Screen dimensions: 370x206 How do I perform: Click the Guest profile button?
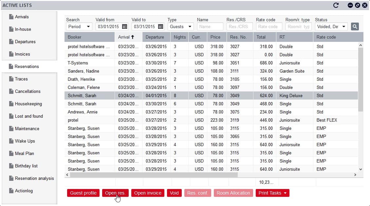tap(83, 193)
